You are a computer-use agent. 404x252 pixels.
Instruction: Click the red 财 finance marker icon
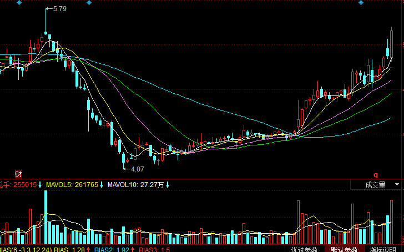click(x=18, y=174)
